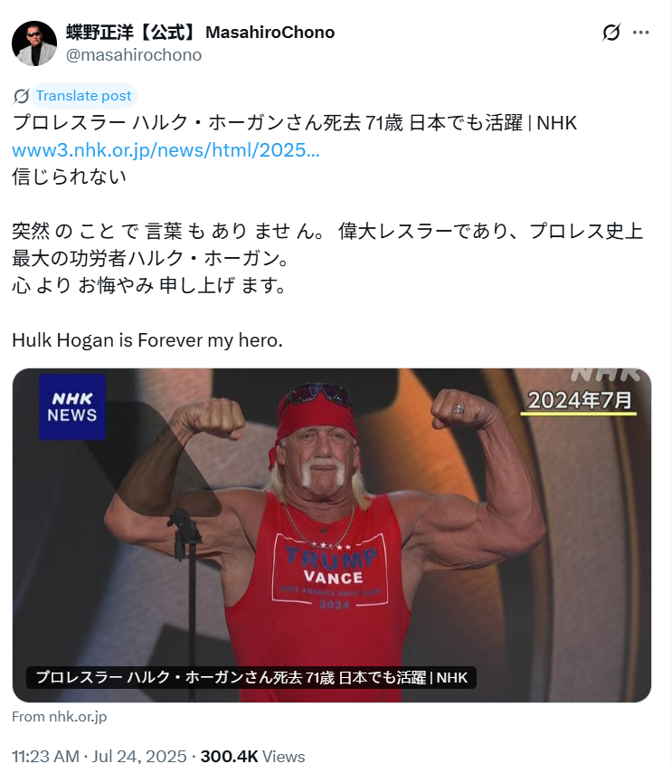Viewport: 672px width, 764px height.
Task: Open the three-dot more options menu
Action: click(641, 33)
